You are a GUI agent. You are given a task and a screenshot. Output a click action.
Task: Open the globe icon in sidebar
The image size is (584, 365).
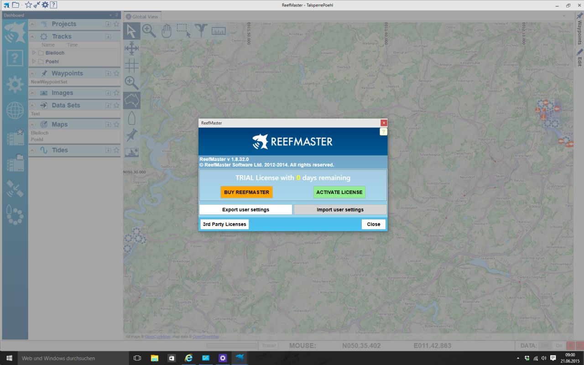pyautogui.click(x=15, y=110)
